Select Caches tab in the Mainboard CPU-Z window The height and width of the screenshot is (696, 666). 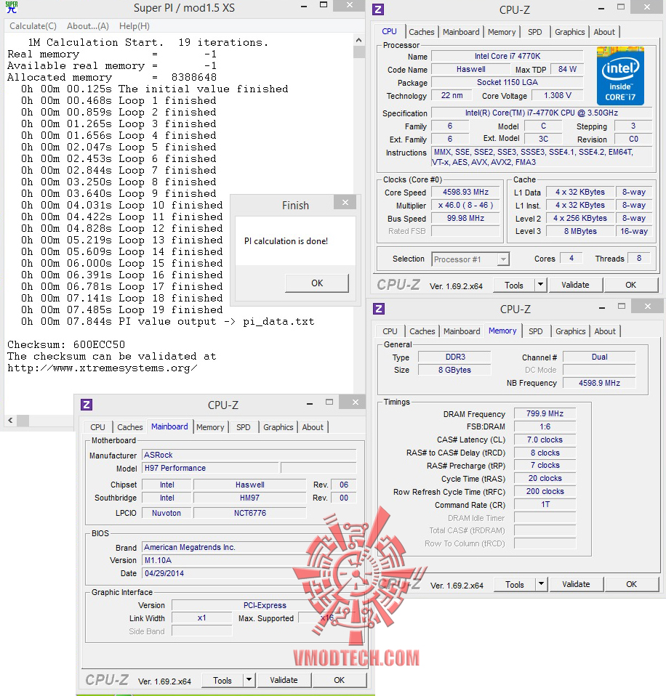[129, 427]
